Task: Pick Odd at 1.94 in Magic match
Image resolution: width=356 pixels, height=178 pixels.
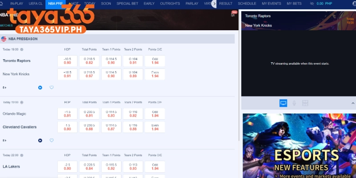Action: coord(155,114)
